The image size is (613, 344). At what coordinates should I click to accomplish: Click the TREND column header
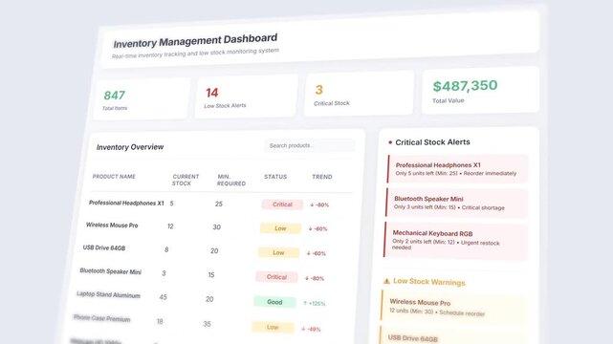coord(321,177)
